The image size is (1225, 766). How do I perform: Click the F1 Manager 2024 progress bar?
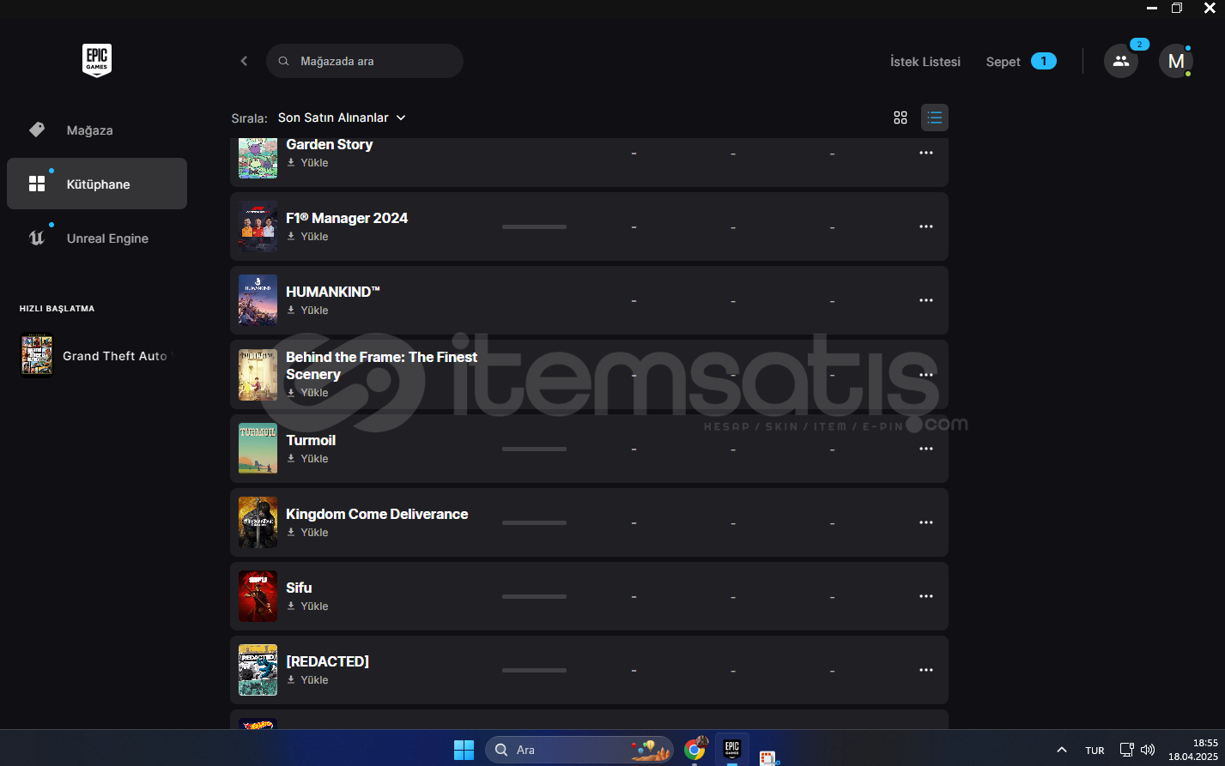pos(534,226)
